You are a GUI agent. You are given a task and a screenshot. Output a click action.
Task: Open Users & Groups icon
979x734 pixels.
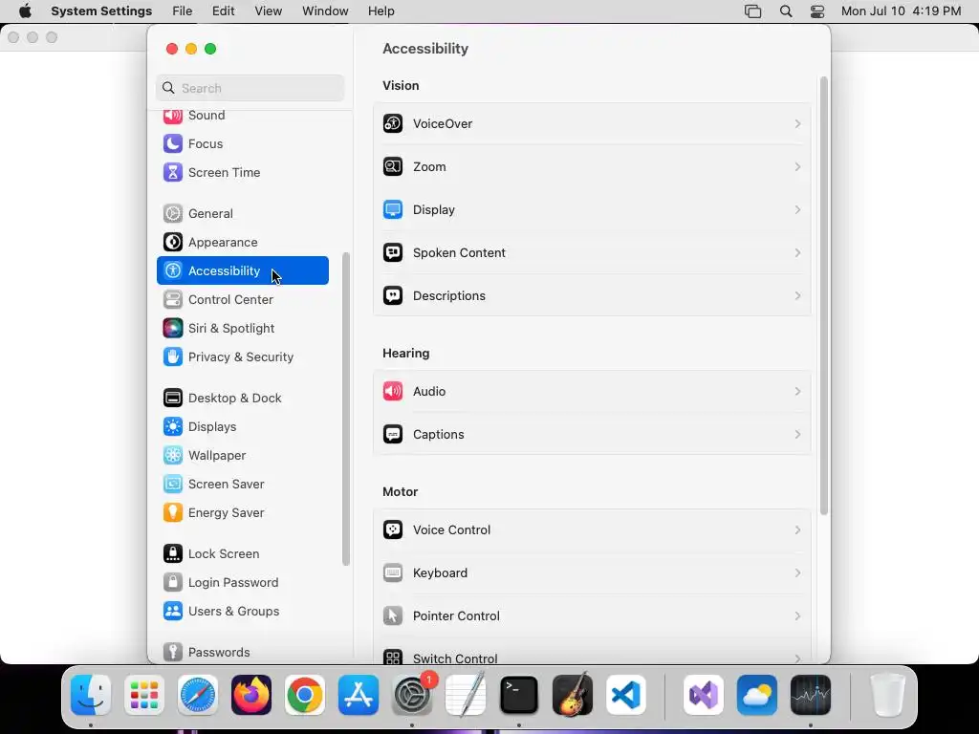[x=173, y=612]
